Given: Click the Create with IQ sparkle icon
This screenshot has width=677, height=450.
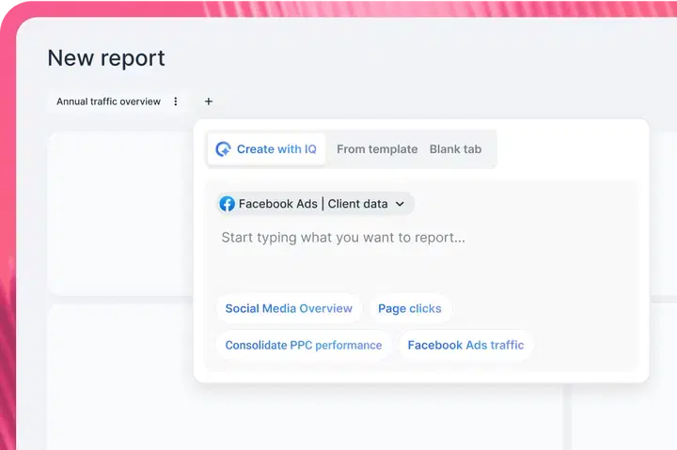Looking at the screenshot, I should 223,149.
